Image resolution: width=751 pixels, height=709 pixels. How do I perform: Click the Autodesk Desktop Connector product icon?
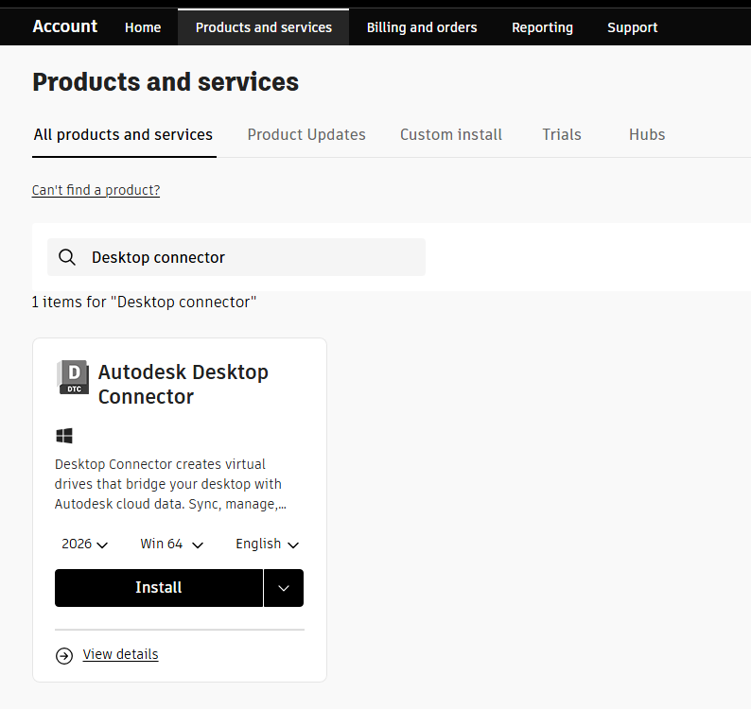point(73,377)
